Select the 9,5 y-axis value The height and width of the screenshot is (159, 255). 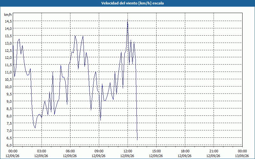9,94
